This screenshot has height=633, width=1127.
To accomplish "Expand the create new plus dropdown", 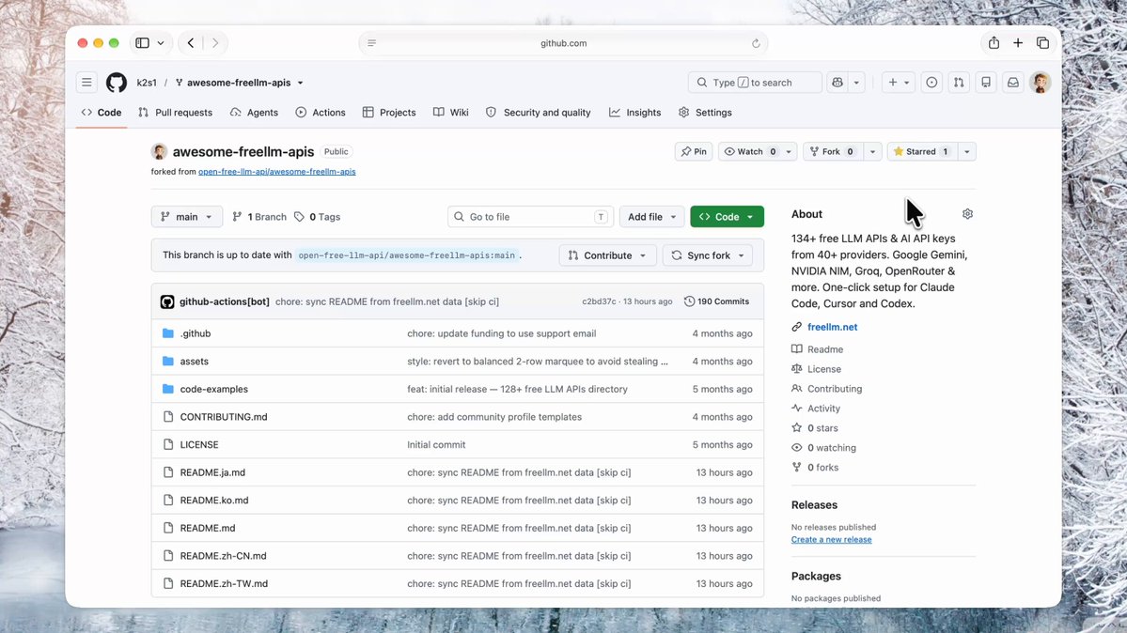I will [x=900, y=83].
